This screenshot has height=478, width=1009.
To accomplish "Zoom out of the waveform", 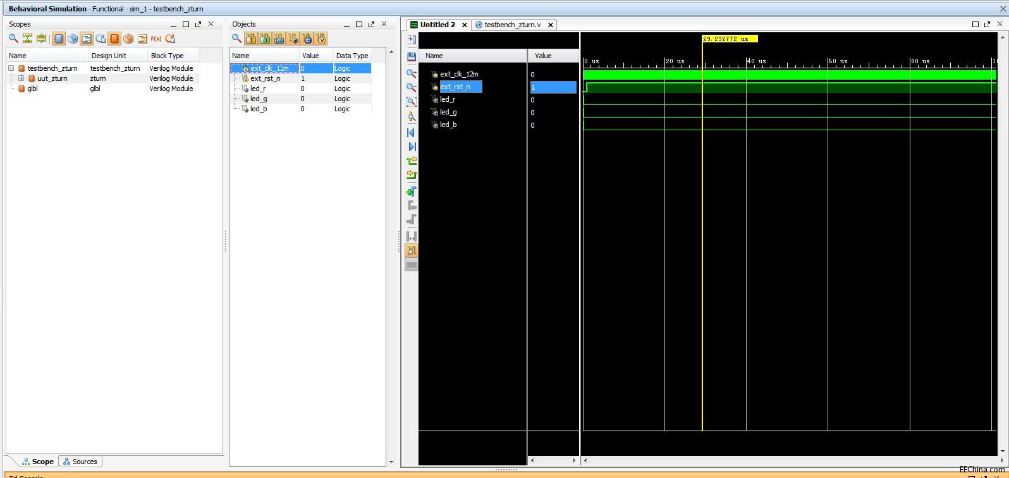I will click(x=412, y=88).
